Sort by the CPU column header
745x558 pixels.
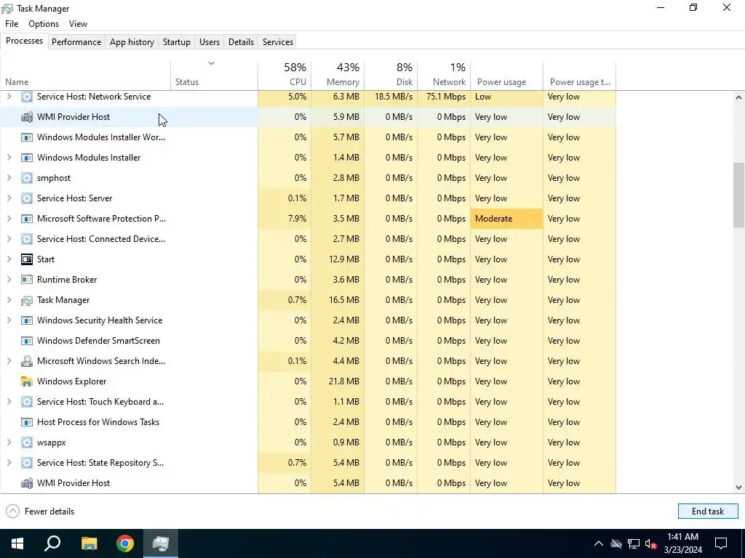coord(284,75)
